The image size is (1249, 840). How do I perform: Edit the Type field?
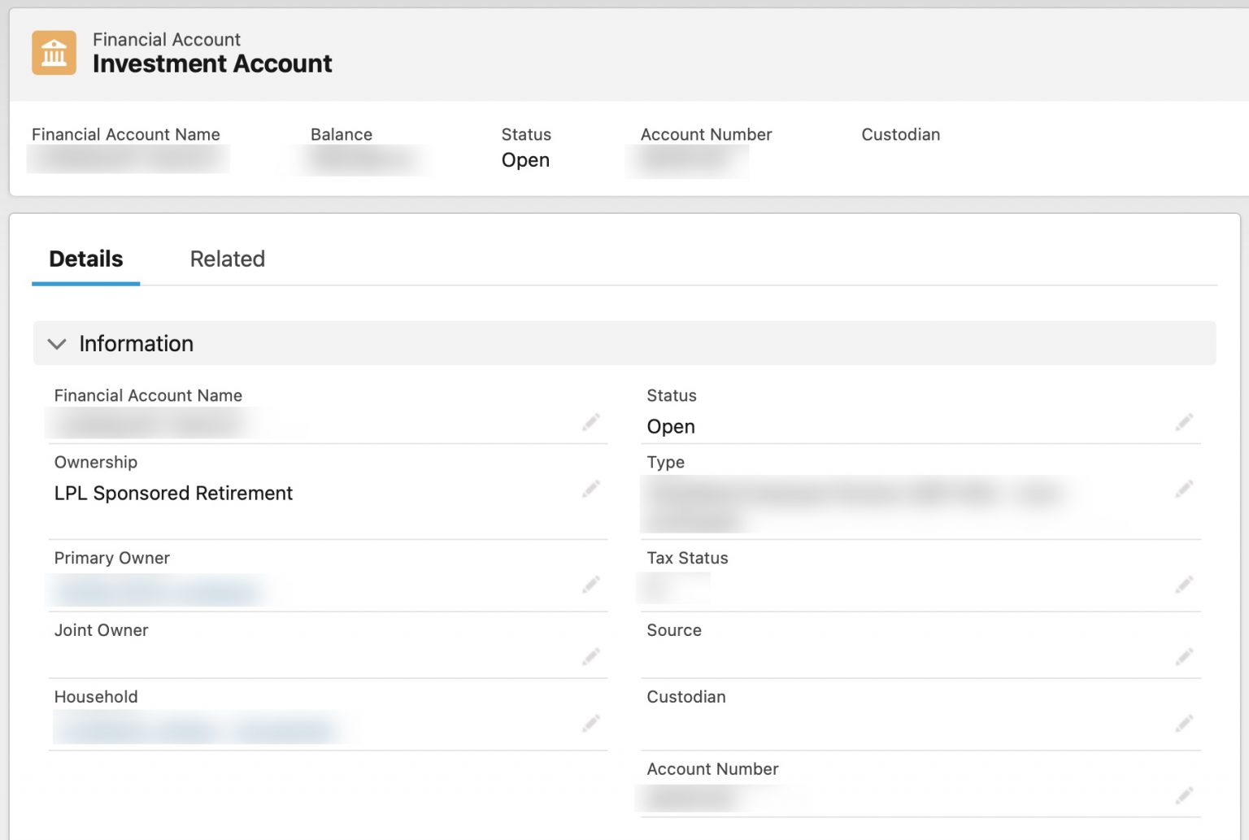1184,488
